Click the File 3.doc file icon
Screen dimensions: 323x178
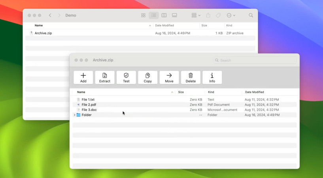tap(78, 110)
